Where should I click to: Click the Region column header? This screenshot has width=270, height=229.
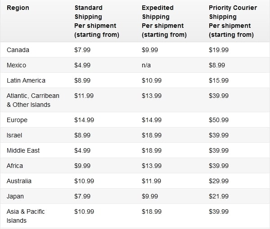click(18, 8)
